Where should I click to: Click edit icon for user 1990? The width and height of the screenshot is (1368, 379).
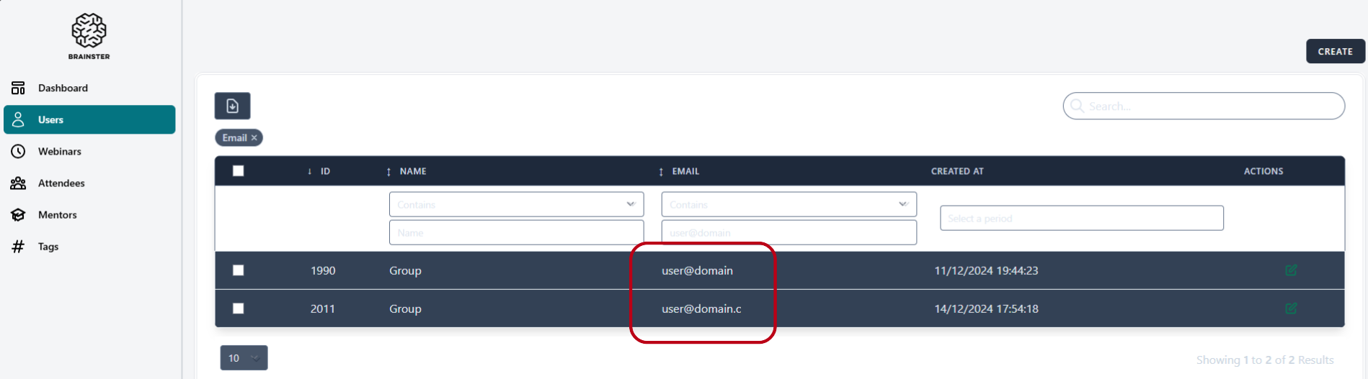(x=1290, y=270)
